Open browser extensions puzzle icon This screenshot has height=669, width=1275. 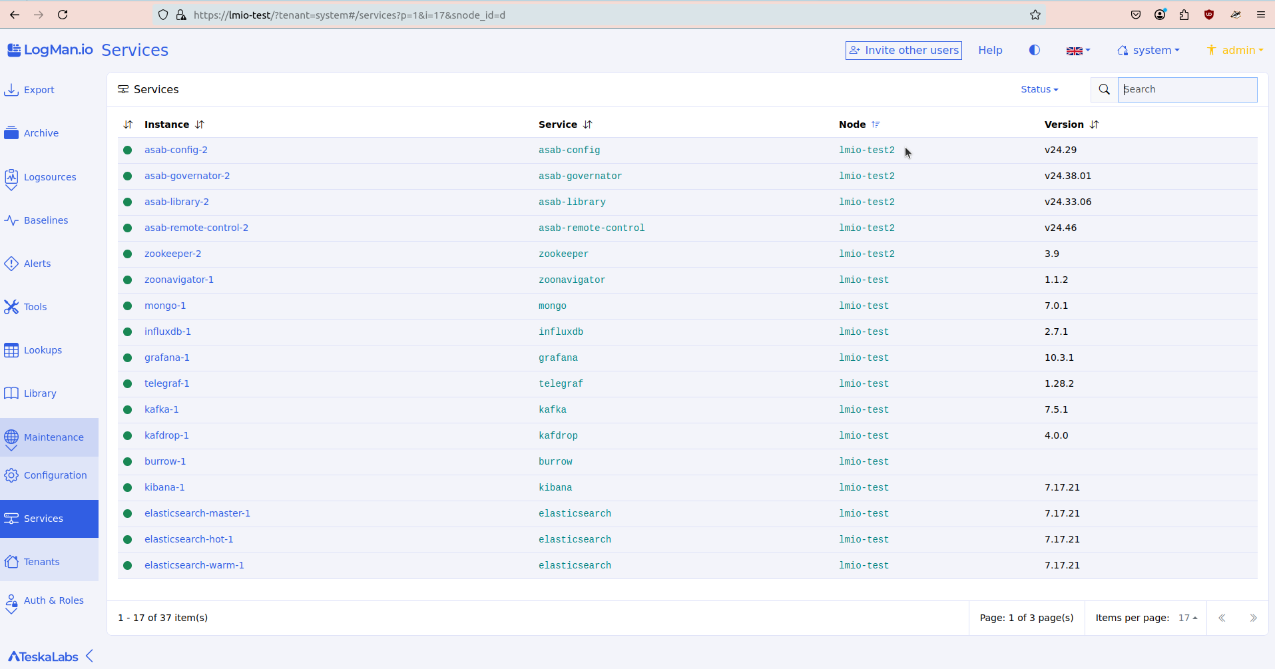[1184, 15]
